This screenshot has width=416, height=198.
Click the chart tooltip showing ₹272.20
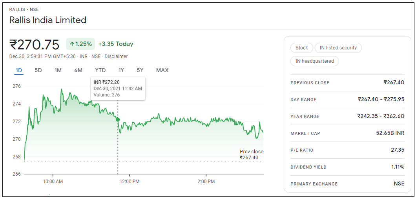point(118,88)
